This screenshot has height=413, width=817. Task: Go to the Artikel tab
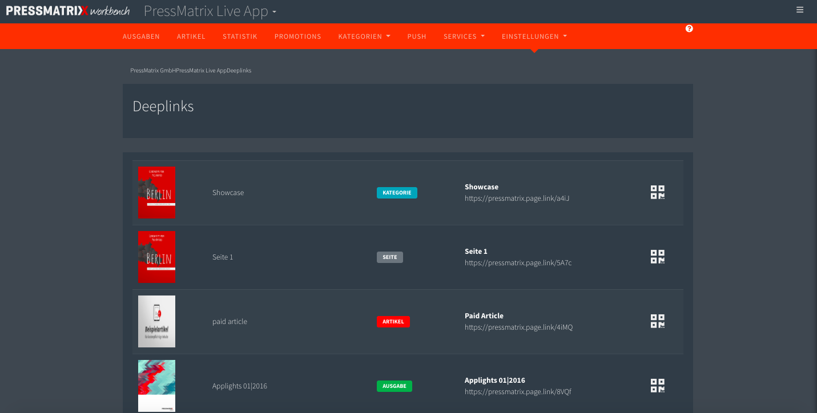pyautogui.click(x=191, y=36)
